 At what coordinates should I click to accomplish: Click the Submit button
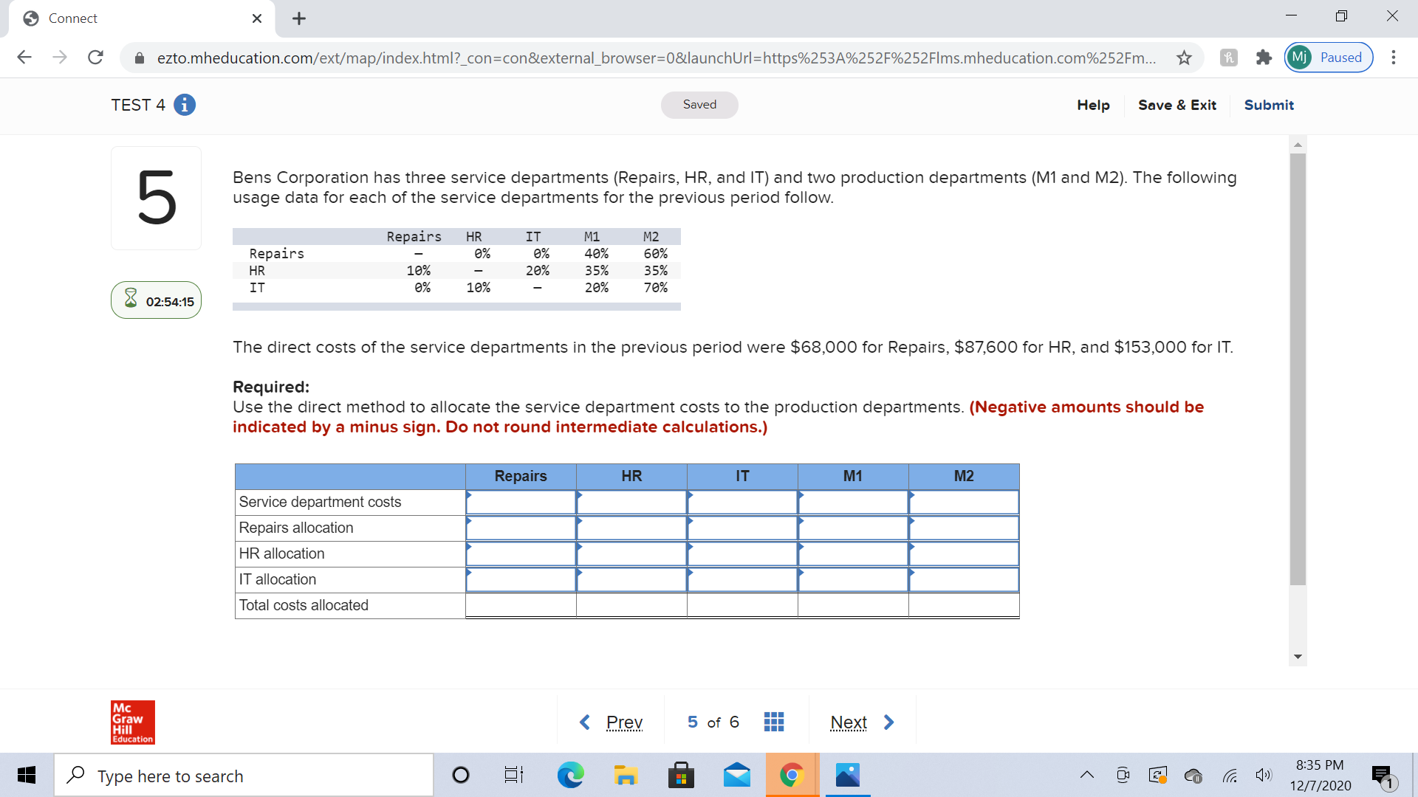coord(1268,105)
